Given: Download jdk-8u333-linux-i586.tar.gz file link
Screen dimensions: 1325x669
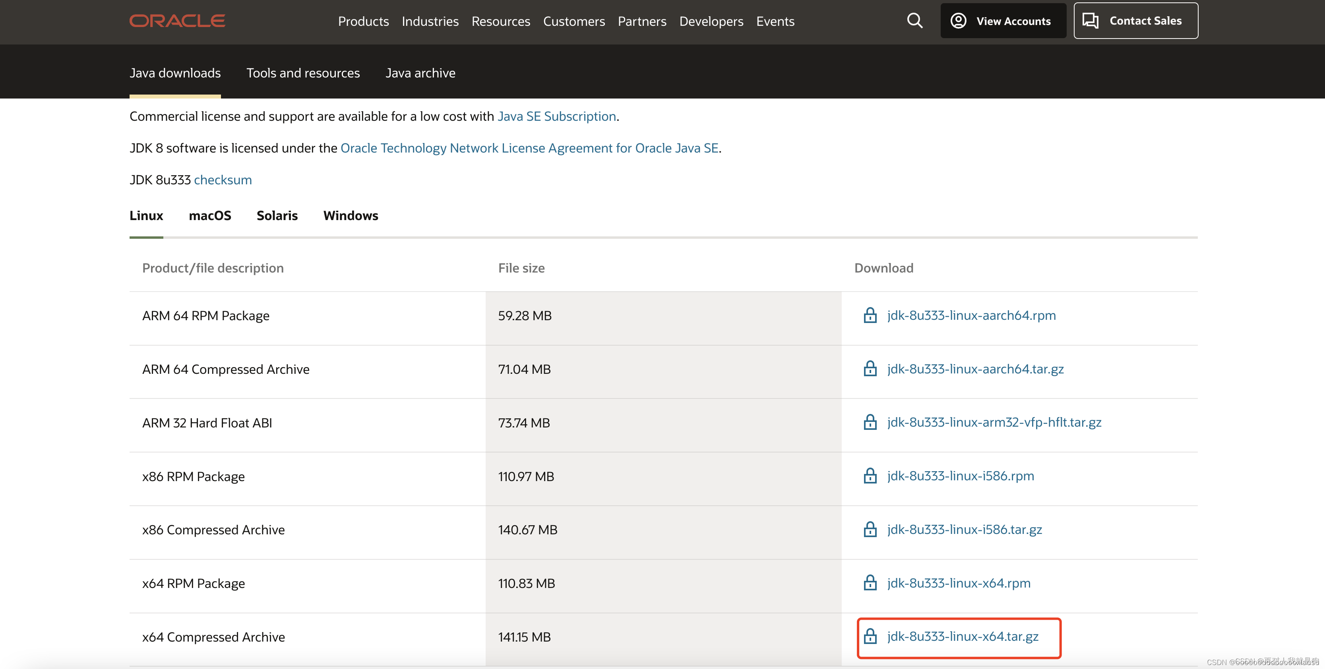Looking at the screenshot, I should (x=964, y=529).
